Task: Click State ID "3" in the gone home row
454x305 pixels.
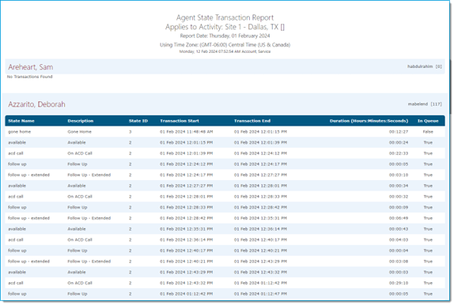Action: tap(131, 132)
